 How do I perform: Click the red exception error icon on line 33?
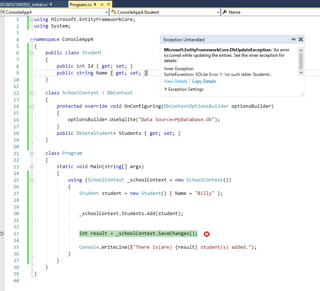pos(207,234)
